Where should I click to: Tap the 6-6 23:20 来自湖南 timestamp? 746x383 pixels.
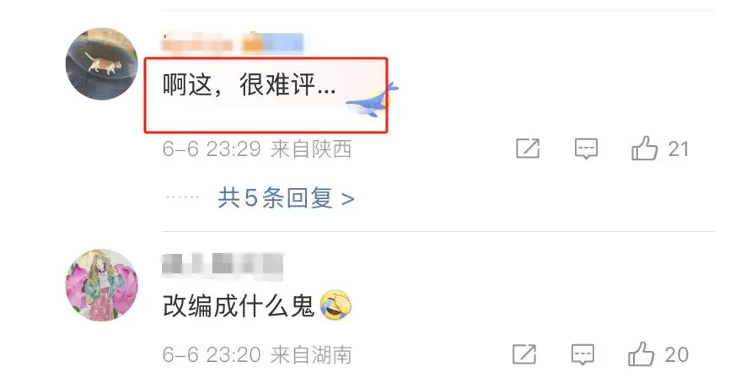point(257,355)
